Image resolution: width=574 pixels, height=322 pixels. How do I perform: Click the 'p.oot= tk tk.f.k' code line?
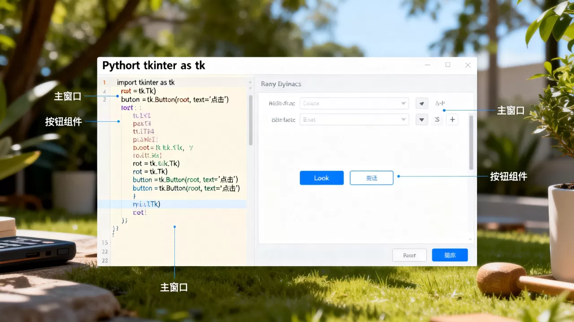pos(163,147)
